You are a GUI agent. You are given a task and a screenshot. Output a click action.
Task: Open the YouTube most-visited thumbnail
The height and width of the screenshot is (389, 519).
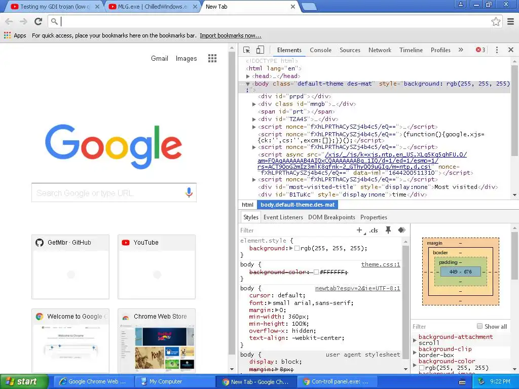point(157,267)
